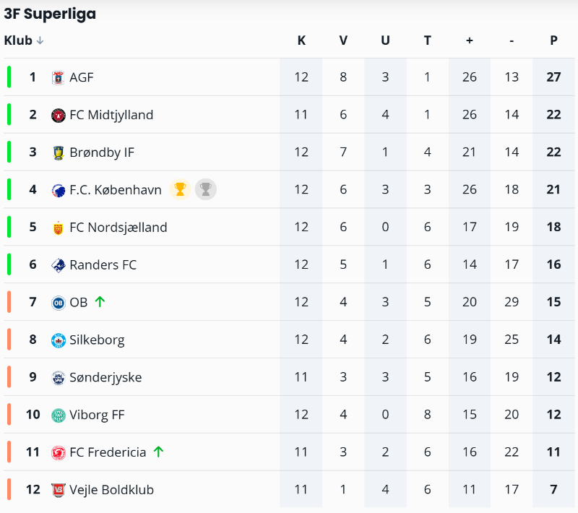Select the V wins column header
This screenshot has width=578, height=513.
point(343,40)
